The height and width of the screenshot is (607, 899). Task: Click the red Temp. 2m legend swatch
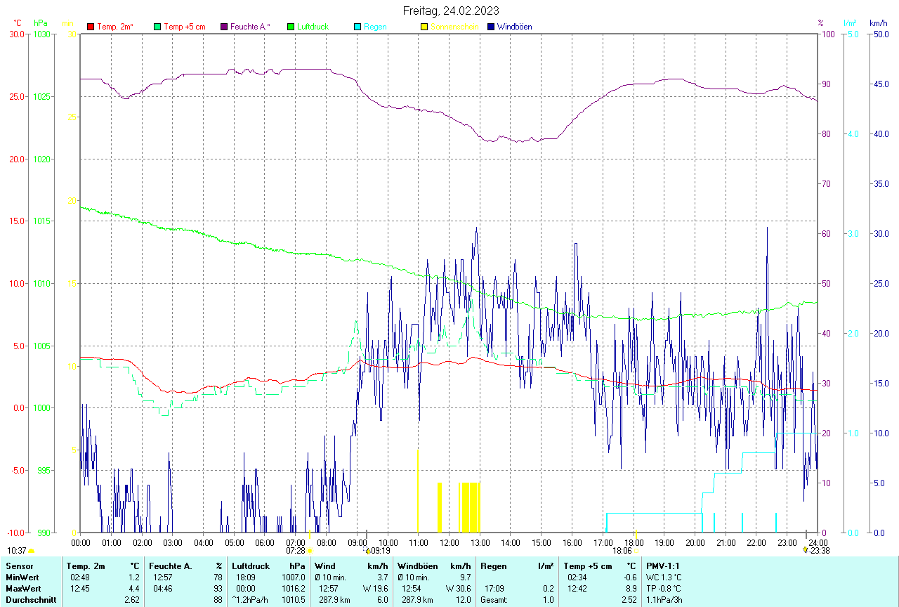click(x=91, y=27)
